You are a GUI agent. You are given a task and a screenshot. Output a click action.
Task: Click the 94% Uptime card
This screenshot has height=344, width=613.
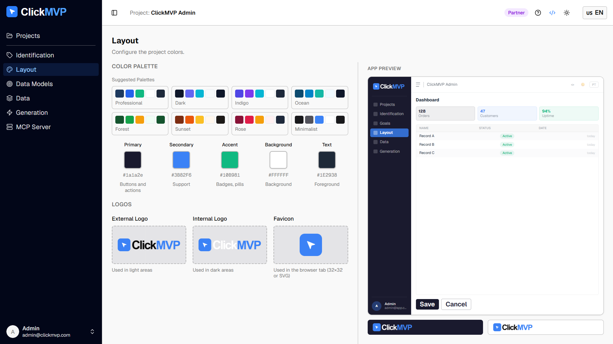(569, 113)
